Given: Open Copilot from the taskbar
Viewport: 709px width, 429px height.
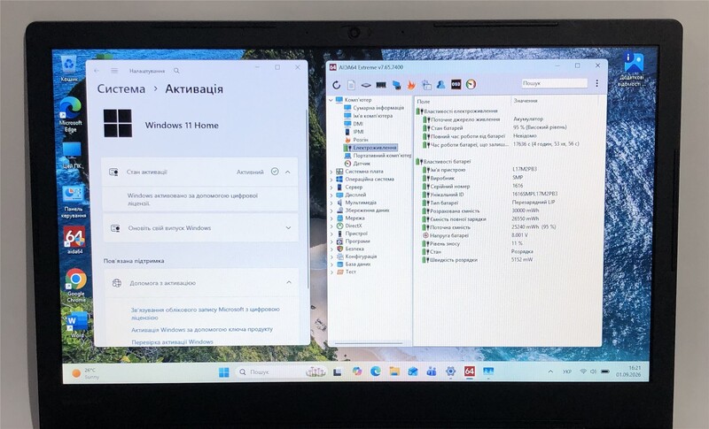Looking at the screenshot, I should pyautogui.click(x=357, y=372).
